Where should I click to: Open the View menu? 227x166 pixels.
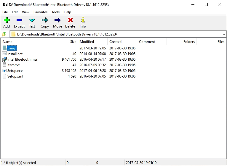(x=25, y=12)
